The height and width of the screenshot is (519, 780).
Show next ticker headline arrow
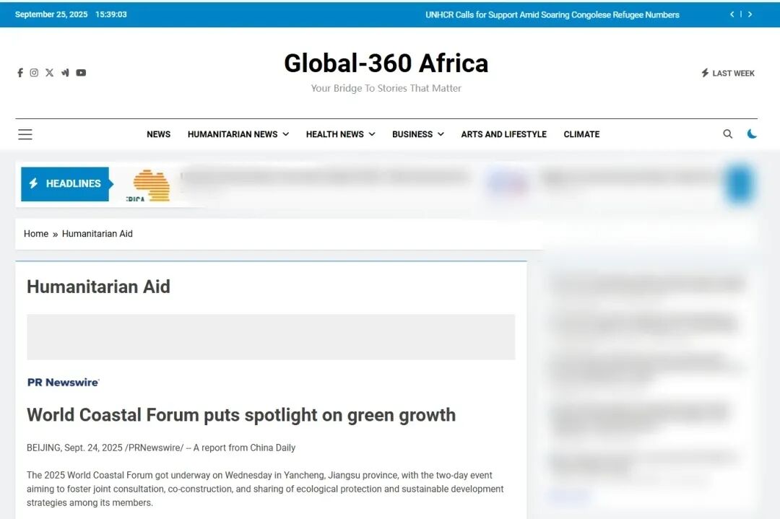click(750, 14)
